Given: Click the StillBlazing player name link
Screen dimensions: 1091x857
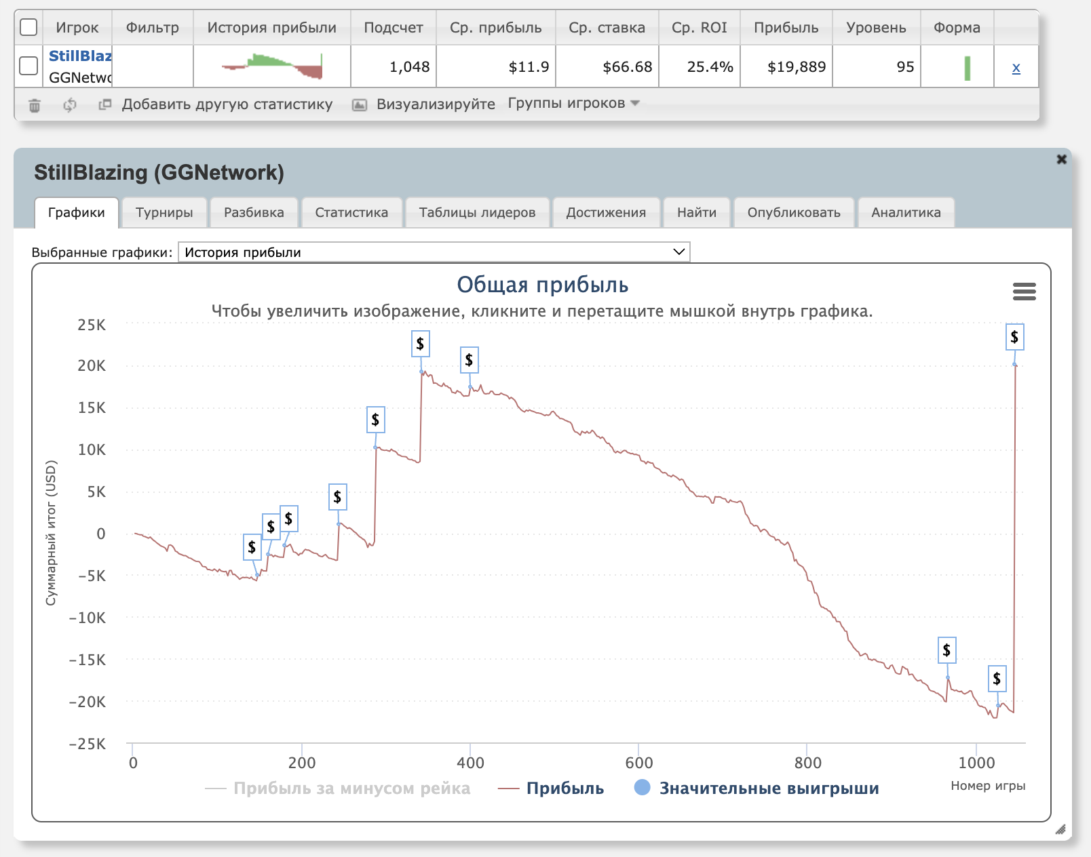Looking at the screenshot, I should point(80,56).
